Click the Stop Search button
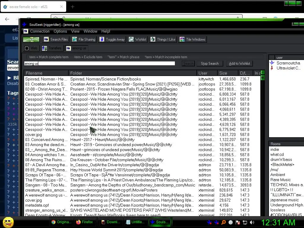Screen dimensions: 304x228 click(x=210, y=64)
